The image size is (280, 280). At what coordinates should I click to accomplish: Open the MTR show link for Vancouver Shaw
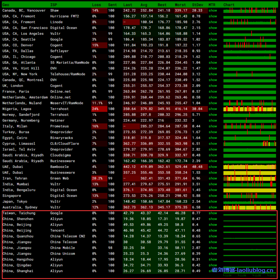212,10
